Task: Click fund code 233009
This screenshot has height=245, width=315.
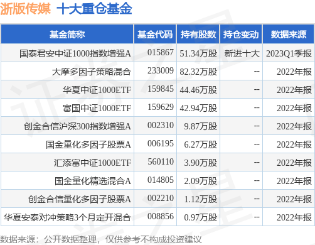Action: 161,70
